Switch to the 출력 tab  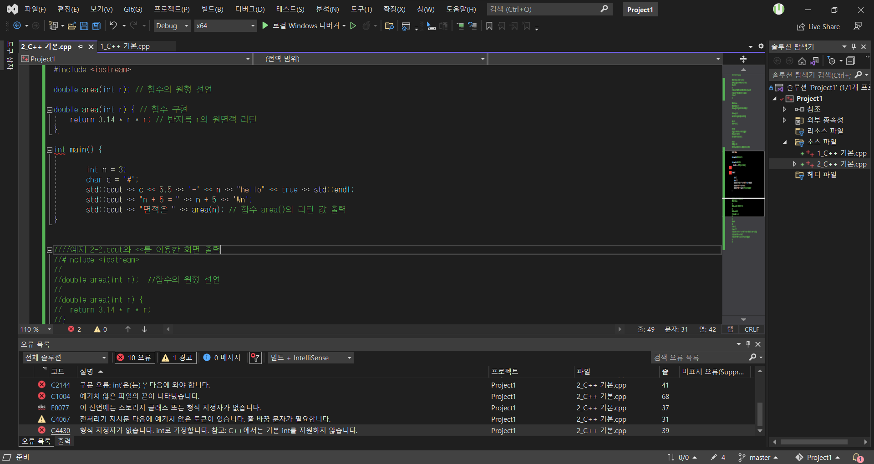[64, 441]
